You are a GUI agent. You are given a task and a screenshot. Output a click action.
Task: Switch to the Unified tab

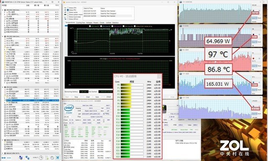click(108, 23)
